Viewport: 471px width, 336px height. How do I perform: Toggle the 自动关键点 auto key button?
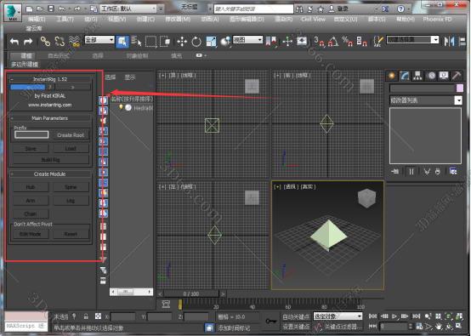coord(296,316)
